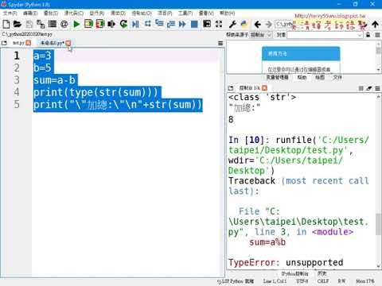The height and width of the screenshot is (286, 382).
Task: Go forward with the right arrow
Action: [269, 25]
